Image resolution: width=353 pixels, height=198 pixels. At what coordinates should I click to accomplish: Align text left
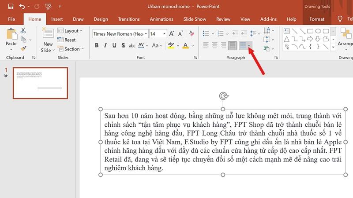206,46
